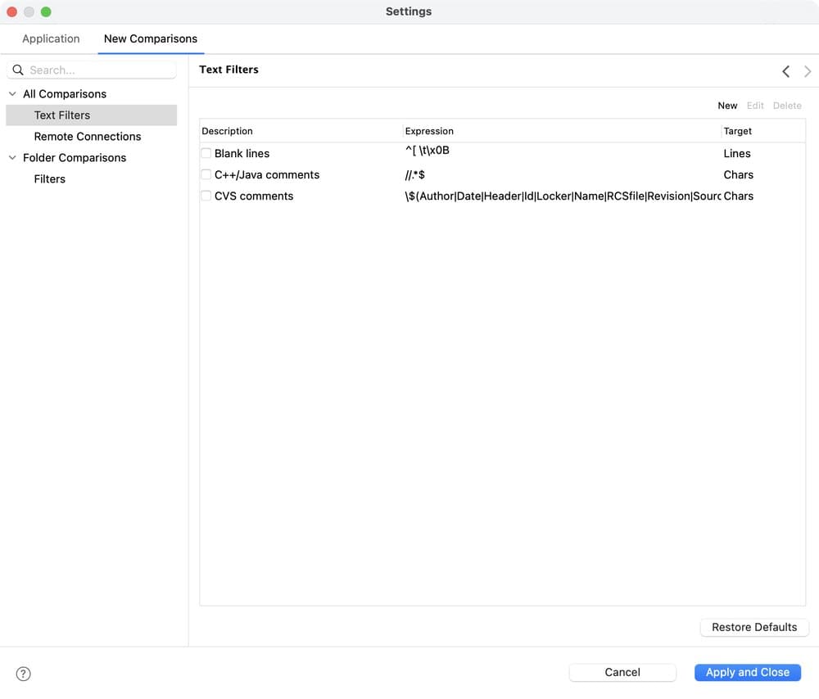
Task: Click the //.*$ expression cell
Action: click(414, 175)
